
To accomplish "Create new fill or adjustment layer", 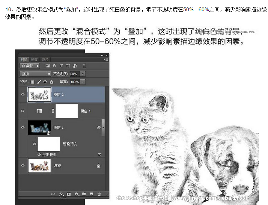I will 77,194.
